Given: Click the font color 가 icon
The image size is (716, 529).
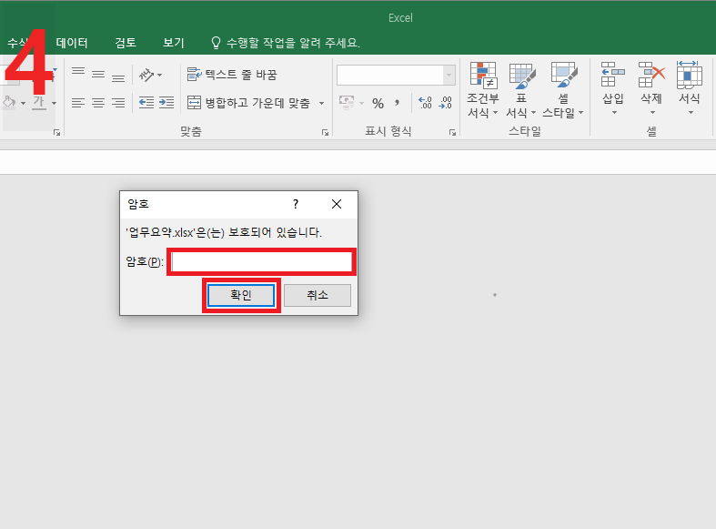Looking at the screenshot, I should [39, 102].
